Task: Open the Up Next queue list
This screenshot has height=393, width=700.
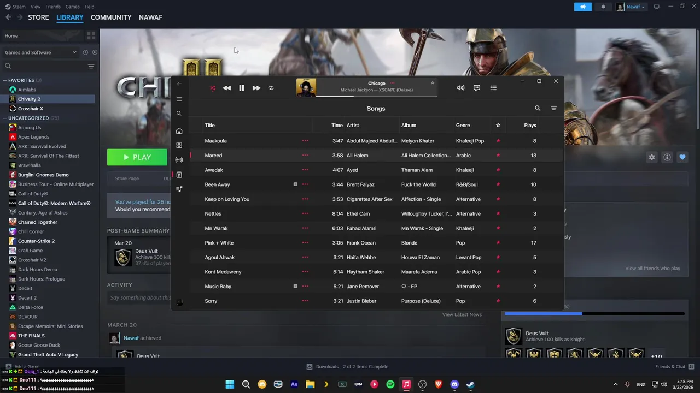Action: tap(493, 88)
